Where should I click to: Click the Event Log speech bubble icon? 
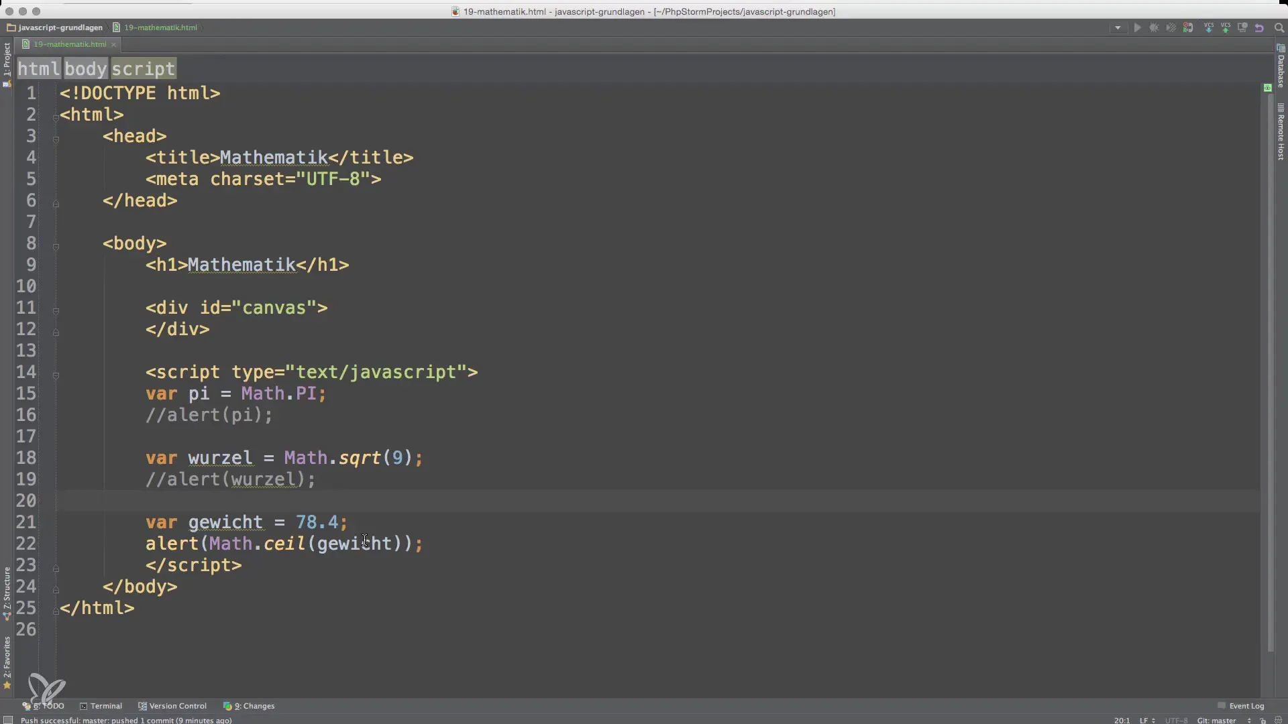click(1222, 706)
